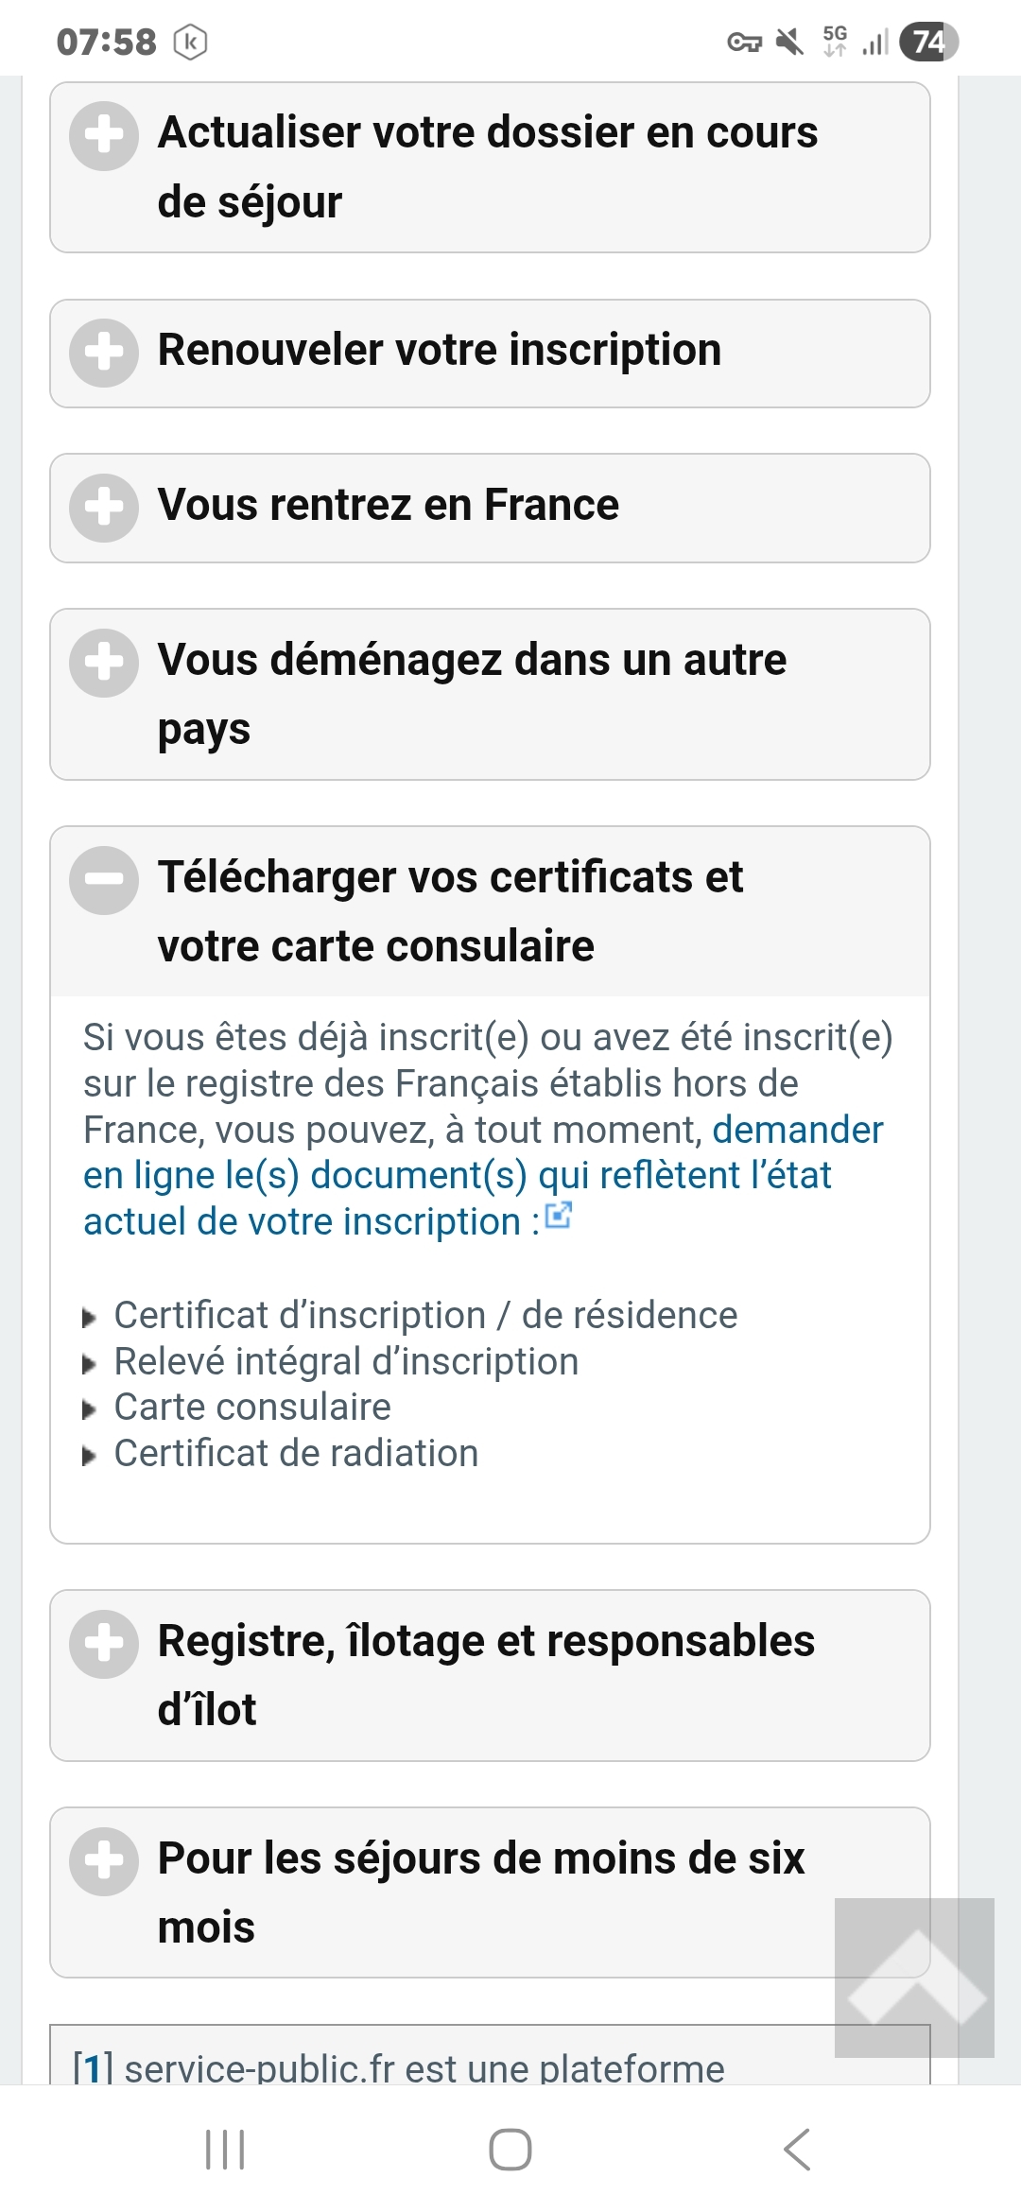Open Android recent apps button
Screen dimensions: 1021x2212
225,2150
